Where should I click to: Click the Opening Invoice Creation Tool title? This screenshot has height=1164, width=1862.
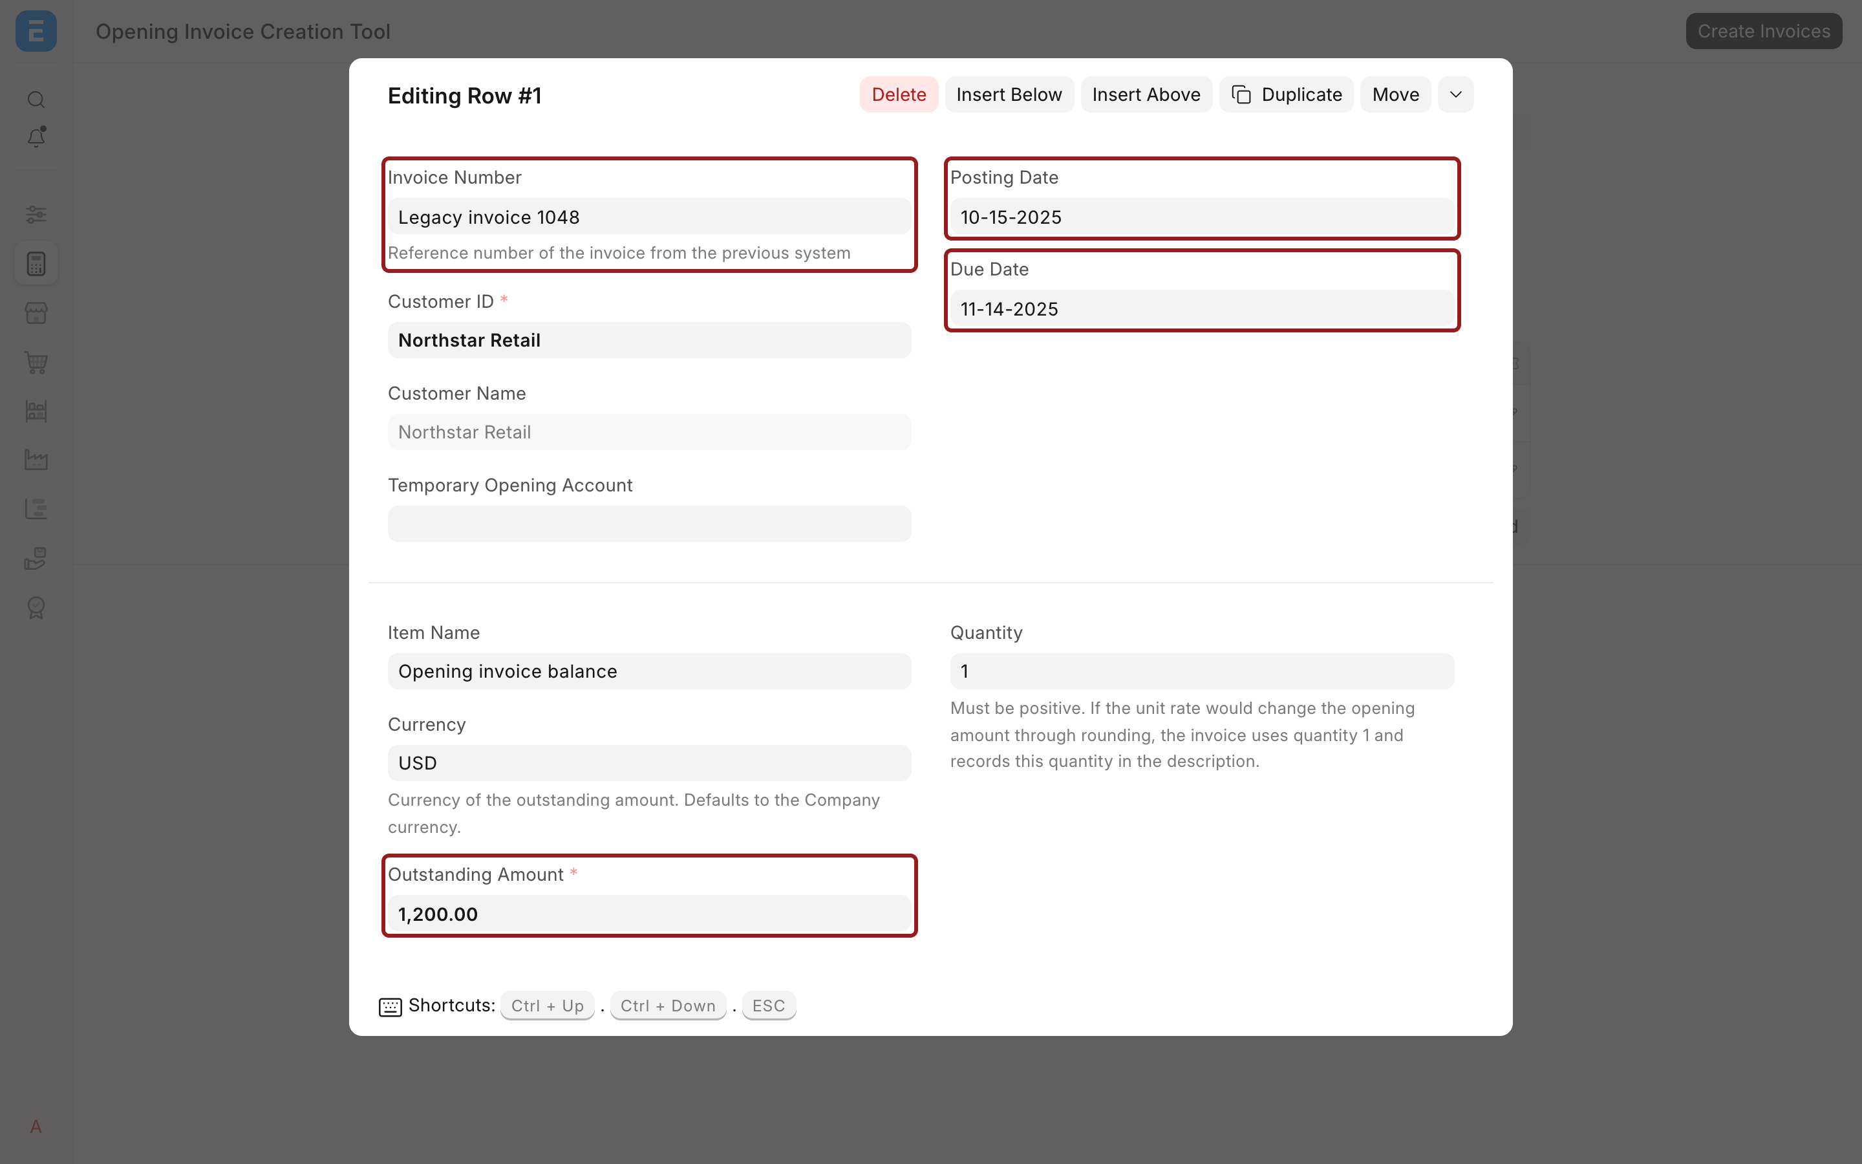(x=243, y=32)
